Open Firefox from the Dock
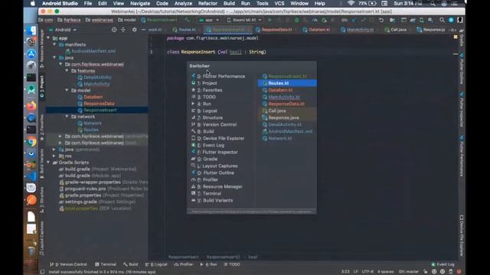The image size is (490, 275). 31,106
